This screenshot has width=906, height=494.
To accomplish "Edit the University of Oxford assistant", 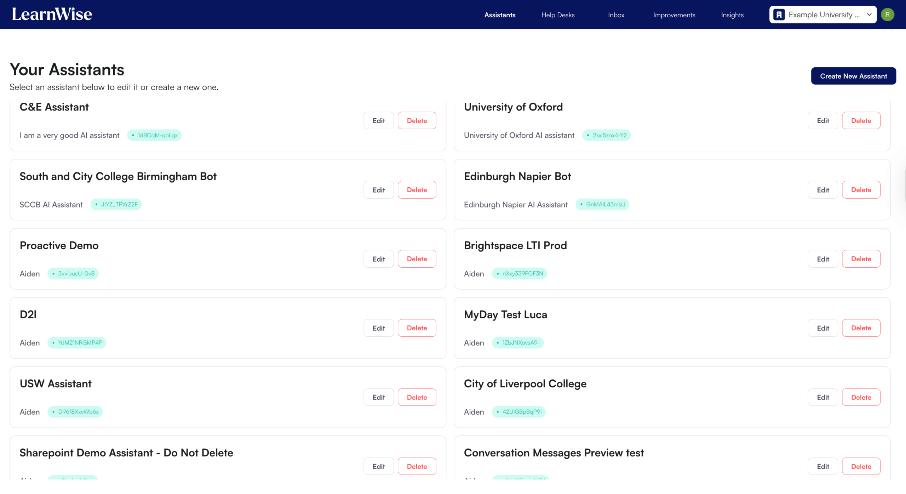I will tap(822, 120).
